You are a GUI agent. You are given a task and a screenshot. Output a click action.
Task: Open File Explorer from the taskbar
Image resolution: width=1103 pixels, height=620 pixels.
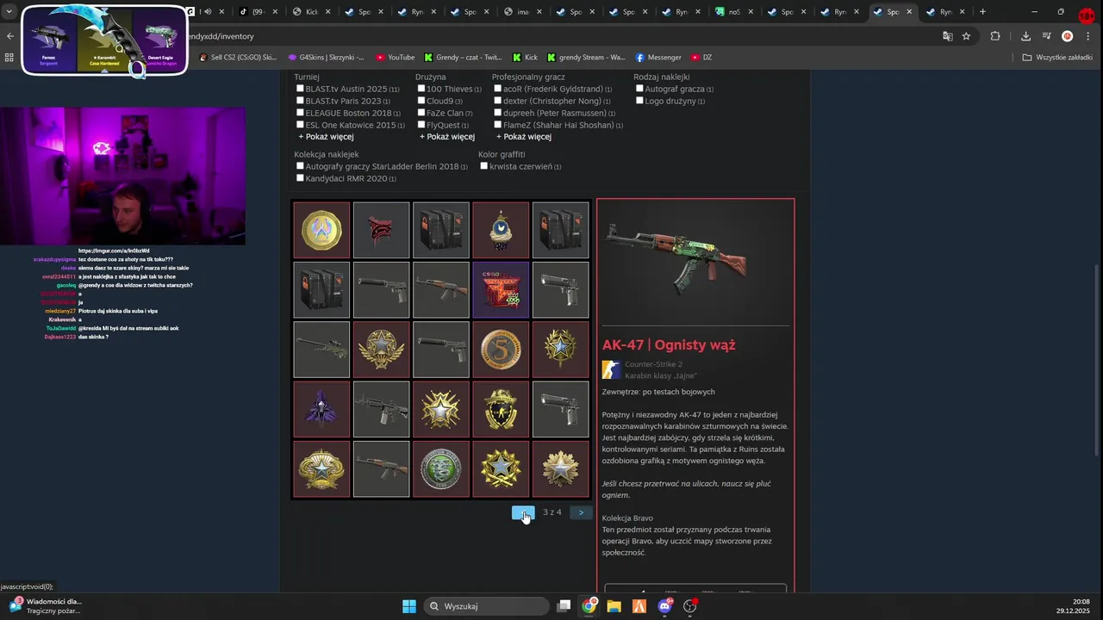tap(614, 606)
